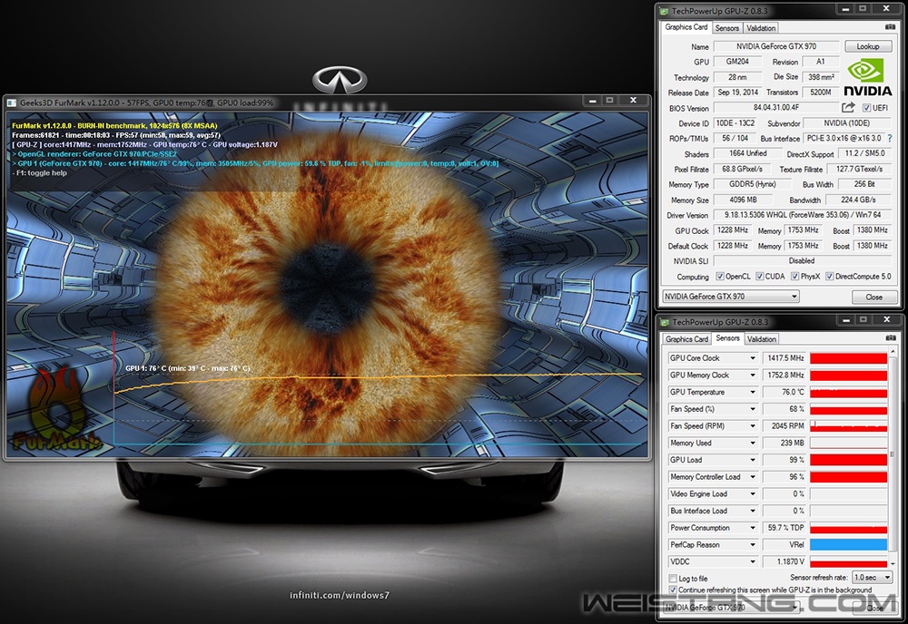This screenshot has height=624, width=908.
Task: Click the Infiniti logo on wallpaper
Action: point(340,79)
